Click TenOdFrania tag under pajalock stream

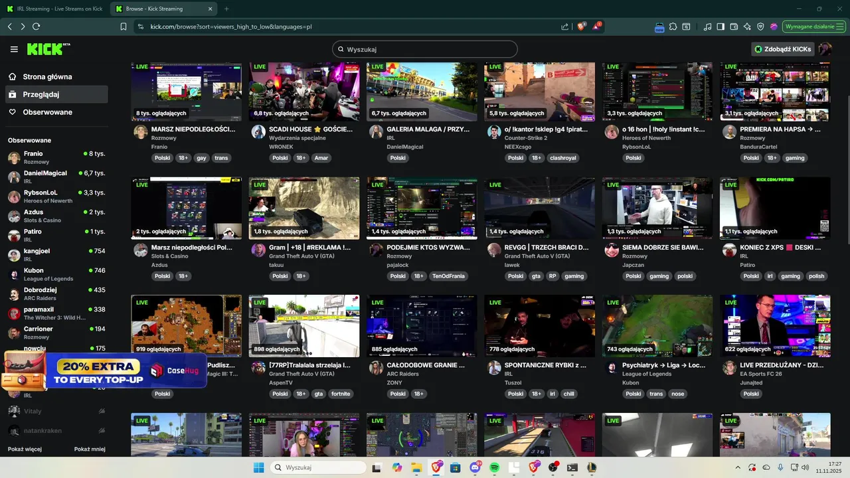(x=449, y=276)
